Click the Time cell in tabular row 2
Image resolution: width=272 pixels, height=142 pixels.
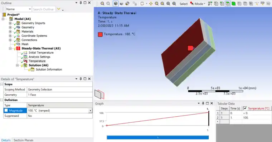pyautogui.click(x=235, y=118)
